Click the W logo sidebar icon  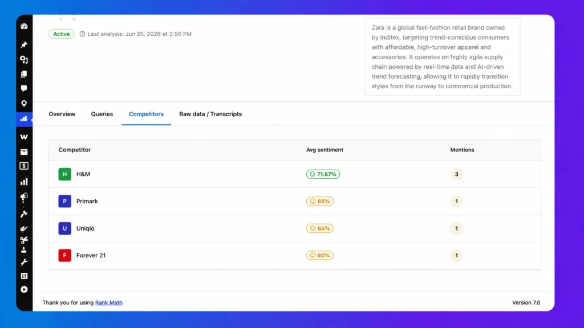[24, 137]
